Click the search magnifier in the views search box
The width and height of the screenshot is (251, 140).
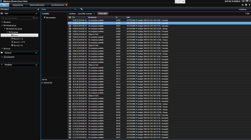[34, 18]
